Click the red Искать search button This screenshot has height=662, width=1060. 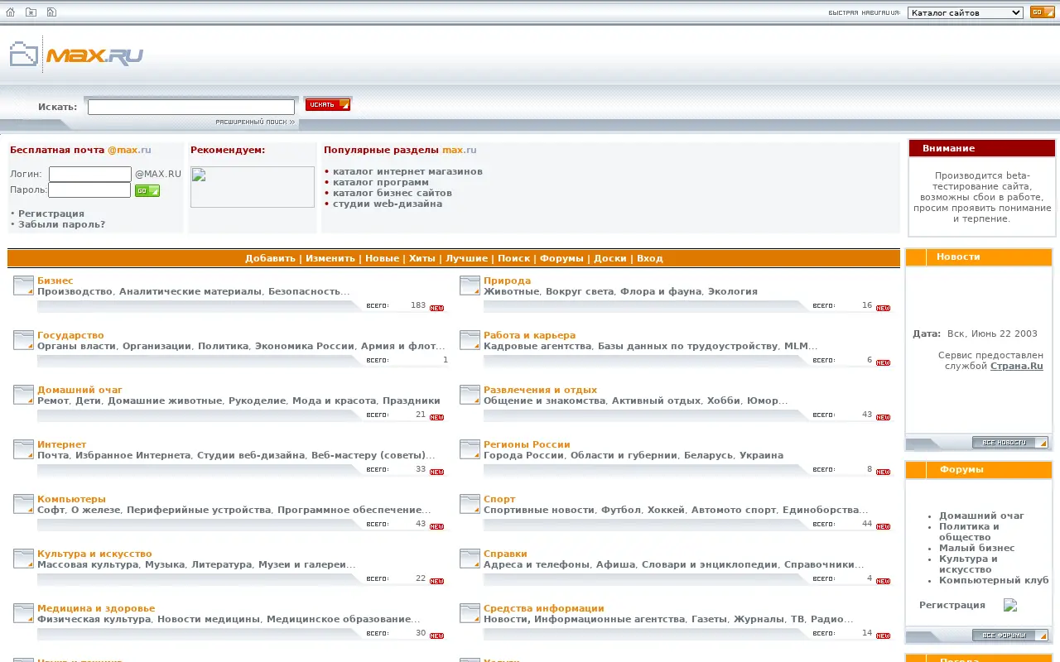click(327, 104)
